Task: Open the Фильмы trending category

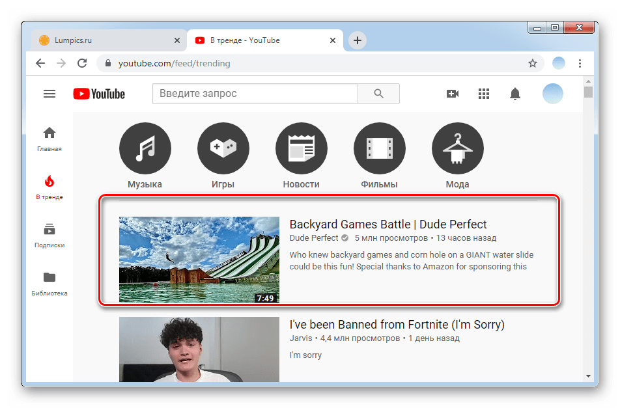Action: (x=379, y=156)
